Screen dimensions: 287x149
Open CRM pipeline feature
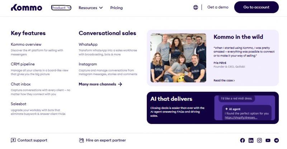click(x=23, y=64)
